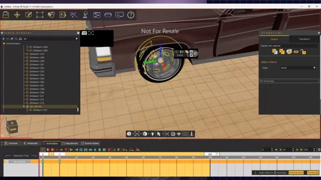
Task: Click the VR headset viewer icon
Action: 108,14
